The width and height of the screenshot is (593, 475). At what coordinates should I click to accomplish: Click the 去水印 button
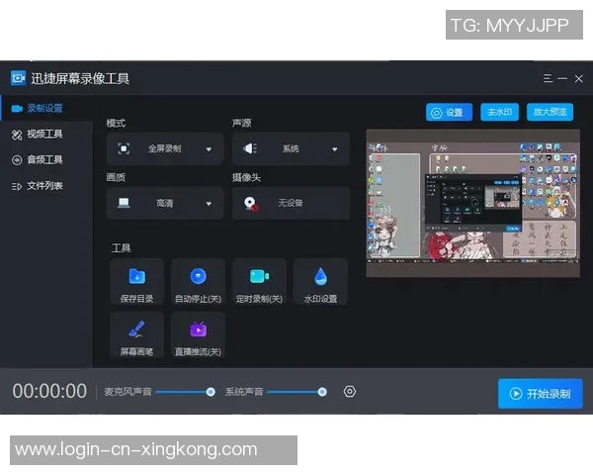coord(499,112)
